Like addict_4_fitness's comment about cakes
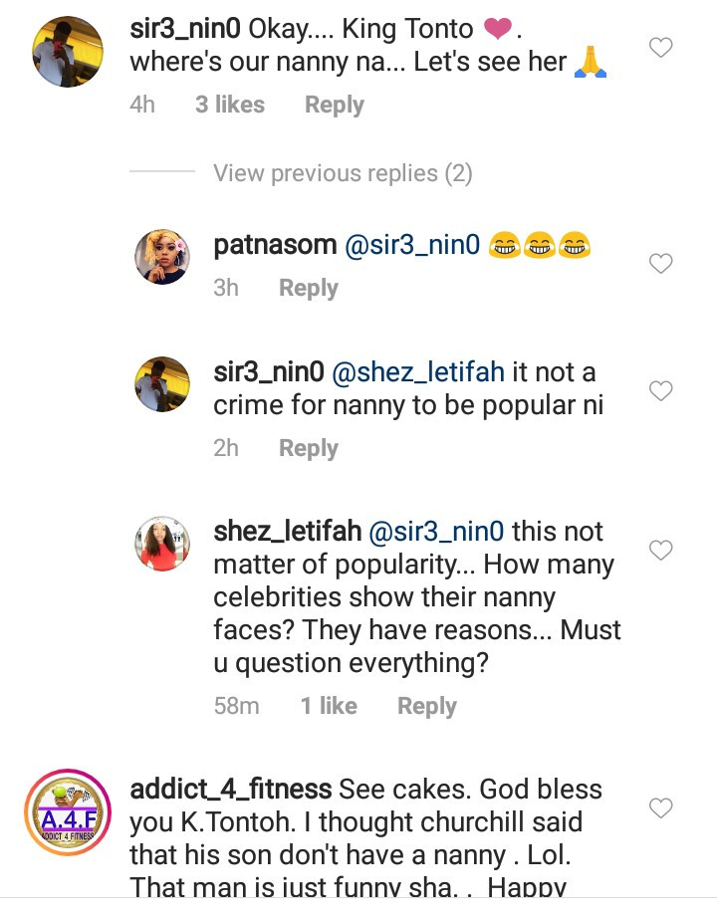Screen dimensions: 717x916 click(x=660, y=807)
